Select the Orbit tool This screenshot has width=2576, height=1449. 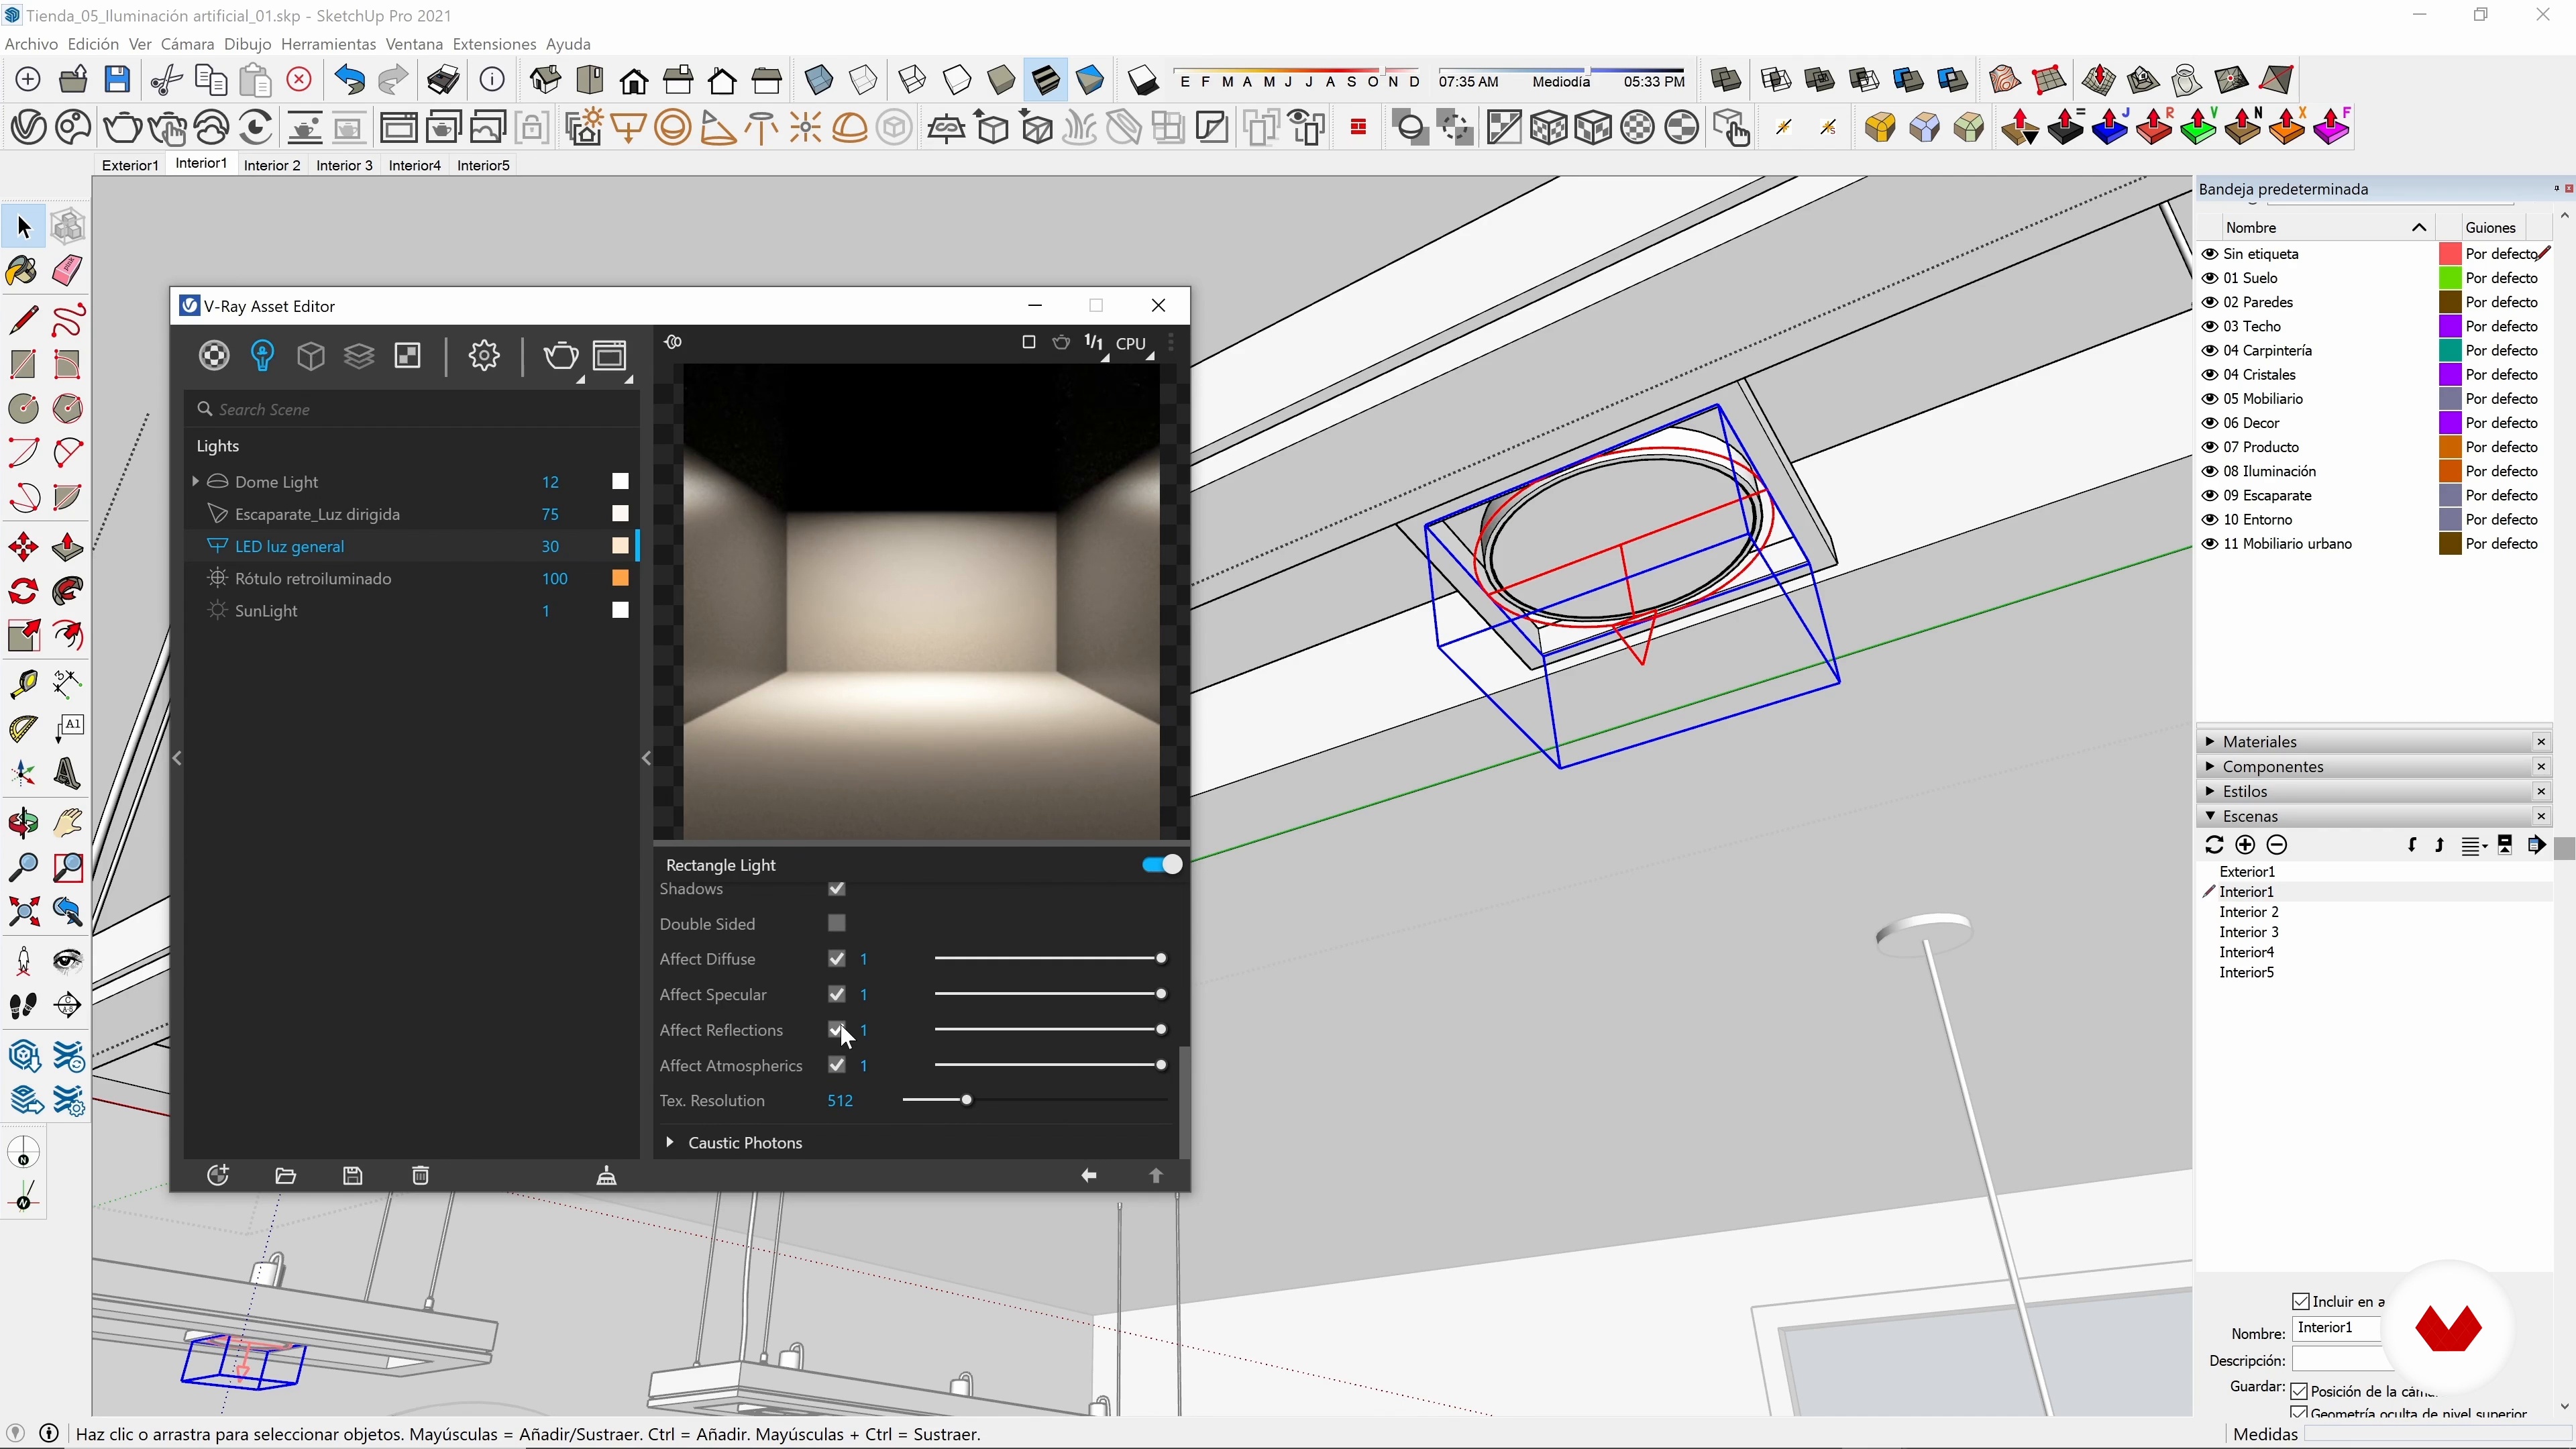(23, 823)
